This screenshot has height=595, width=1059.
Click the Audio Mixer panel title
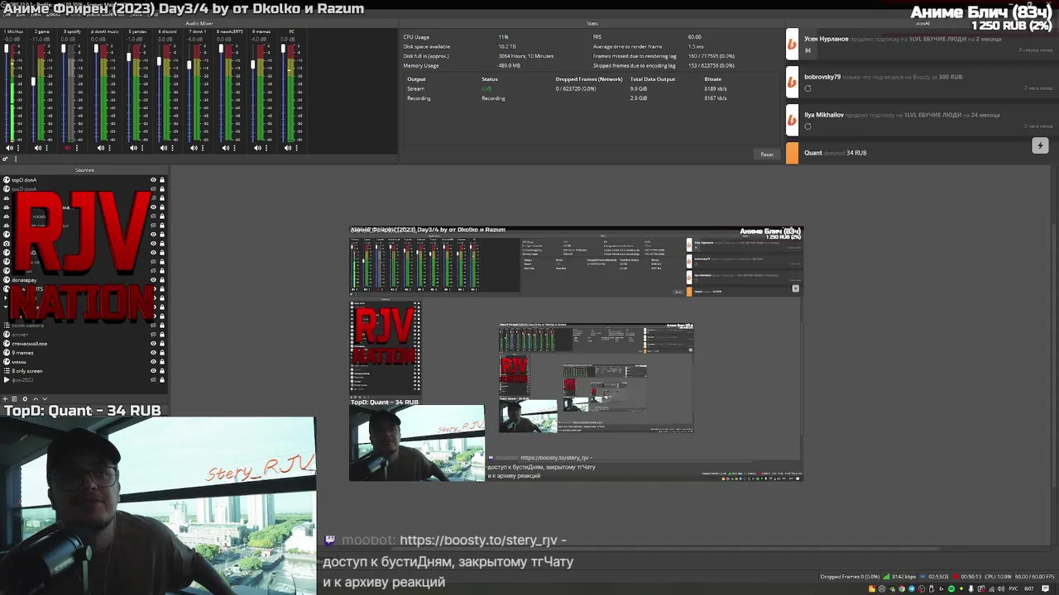(x=199, y=23)
